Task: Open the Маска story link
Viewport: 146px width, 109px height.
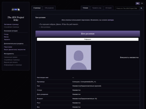Action: [x=6, y=37]
